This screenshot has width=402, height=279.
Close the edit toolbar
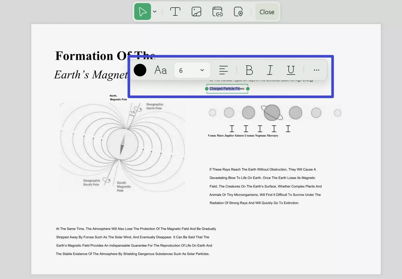pyautogui.click(x=267, y=12)
